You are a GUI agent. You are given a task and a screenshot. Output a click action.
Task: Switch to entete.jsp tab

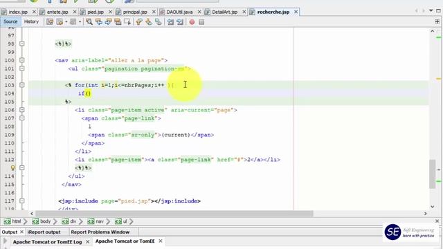click(57, 12)
